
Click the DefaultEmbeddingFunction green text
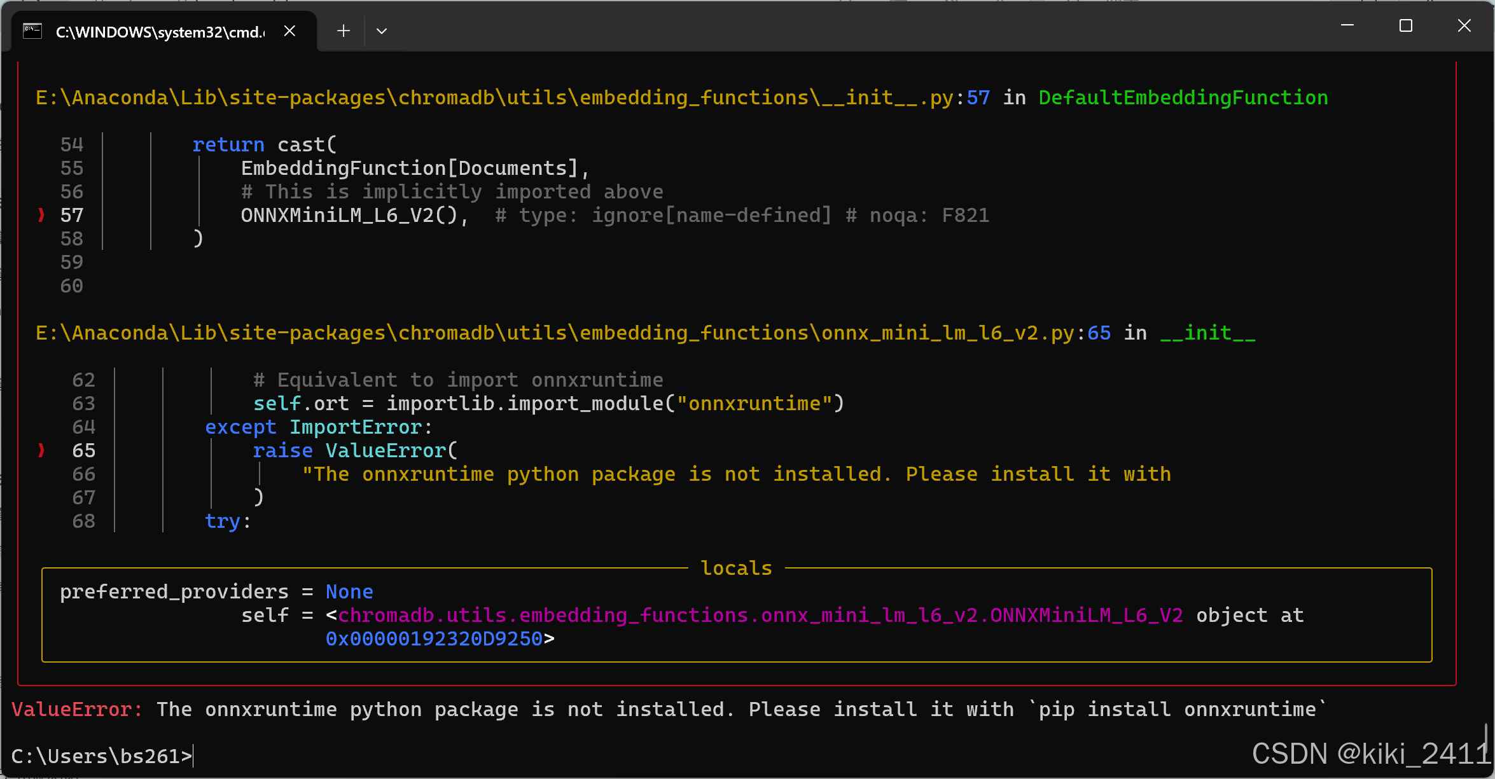[1183, 98]
